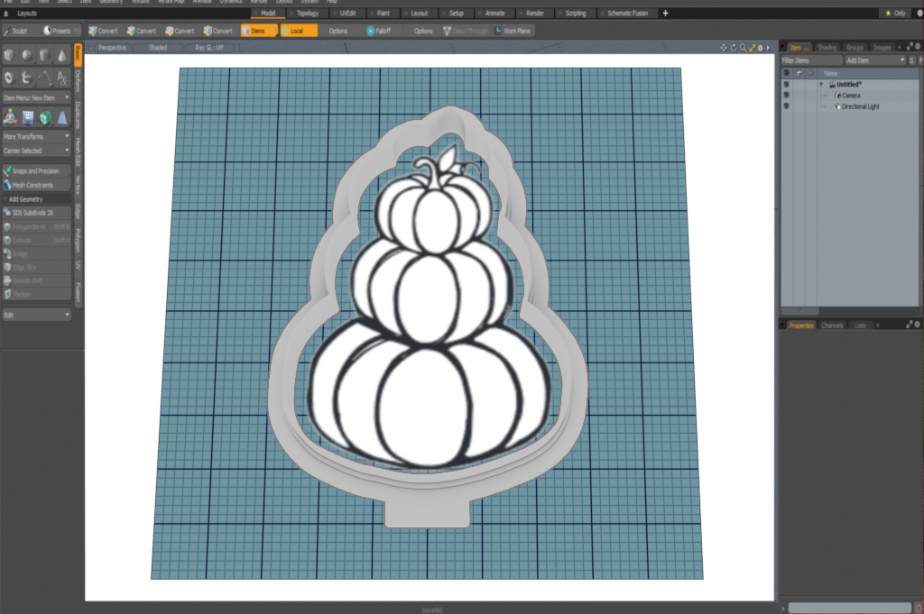Click the viewport zoom magnifier icon
The width and height of the screenshot is (924, 614).
[744, 47]
